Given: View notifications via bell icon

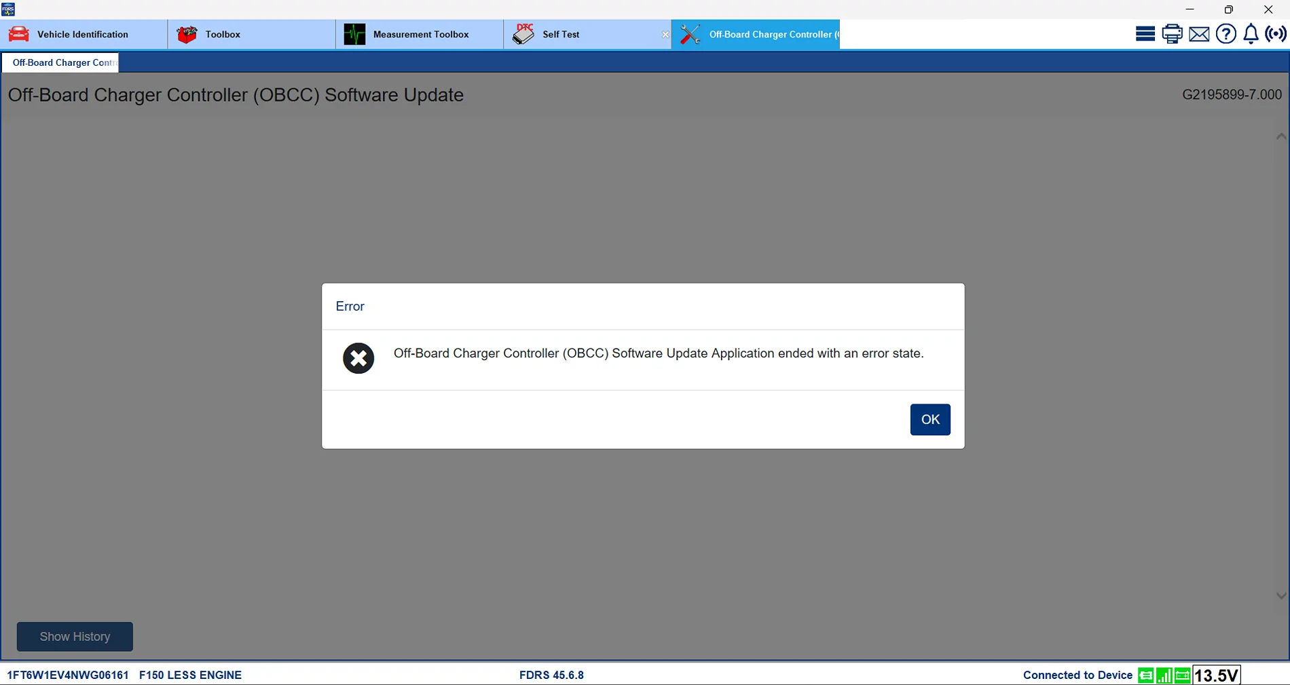Looking at the screenshot, I should pos(1251,34).
